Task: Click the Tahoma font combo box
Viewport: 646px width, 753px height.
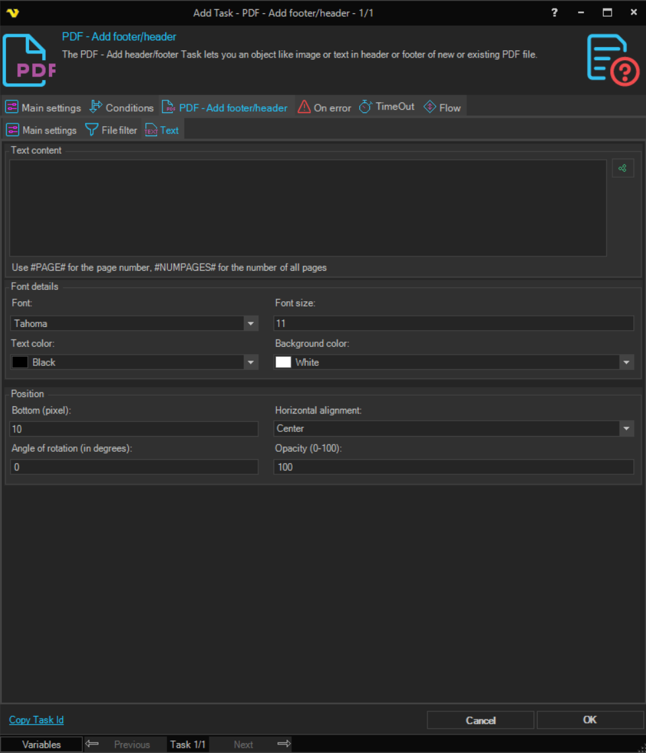Action: (134, 324)
